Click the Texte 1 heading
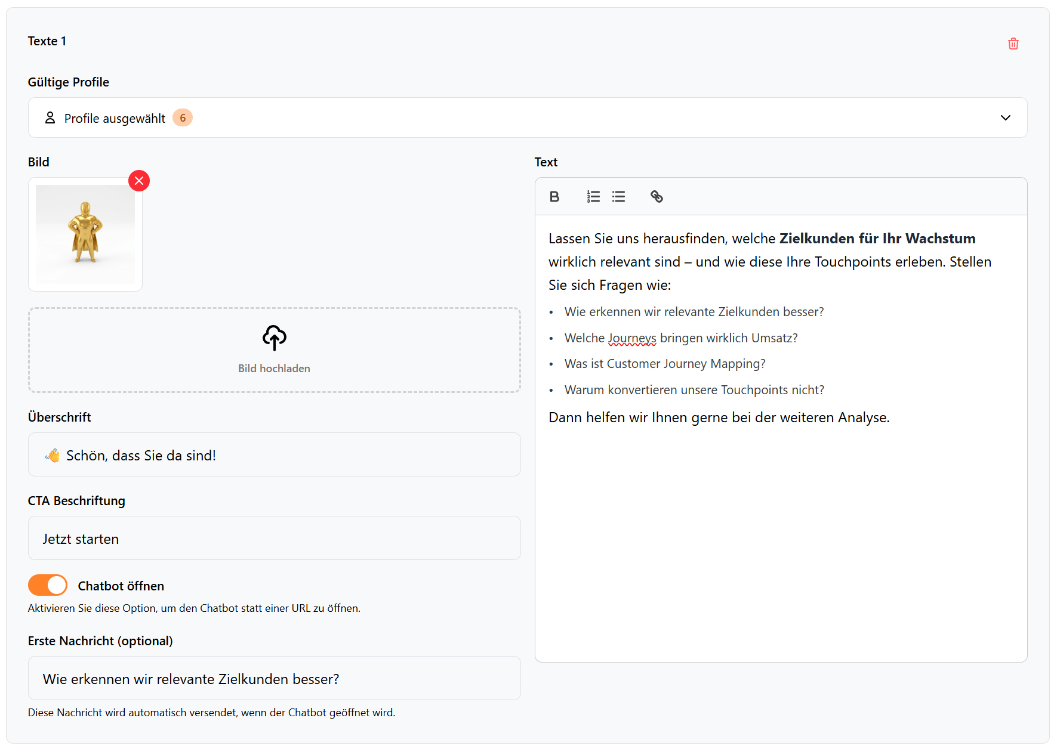The height and width of the screenshot is (752, 1057). coord(47,41)
